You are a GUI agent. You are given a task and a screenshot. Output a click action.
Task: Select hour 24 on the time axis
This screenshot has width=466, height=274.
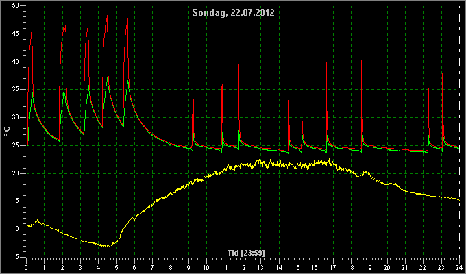click(x=459, y=267)
